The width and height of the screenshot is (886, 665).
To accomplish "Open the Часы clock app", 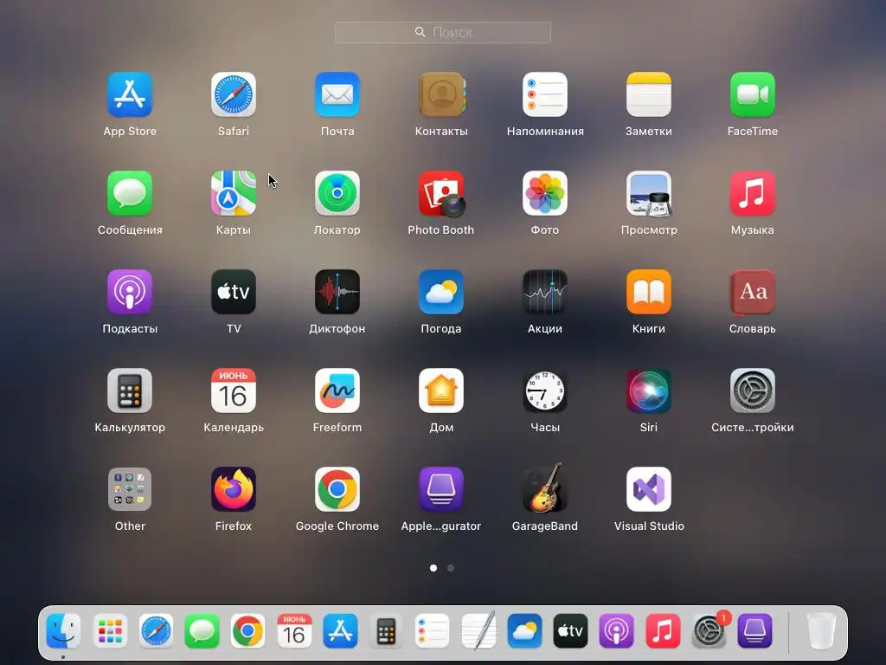I will click(x=545, y=391).
